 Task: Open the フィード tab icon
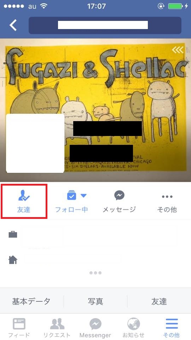pos(19,324)
